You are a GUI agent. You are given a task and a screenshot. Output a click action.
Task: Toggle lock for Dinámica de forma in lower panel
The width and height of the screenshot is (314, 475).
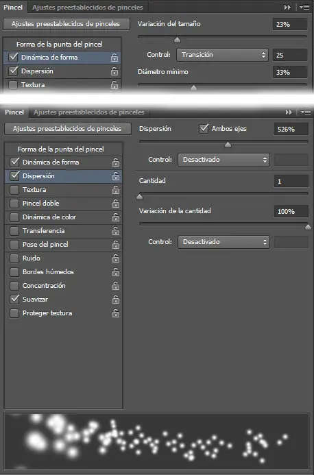115,162
